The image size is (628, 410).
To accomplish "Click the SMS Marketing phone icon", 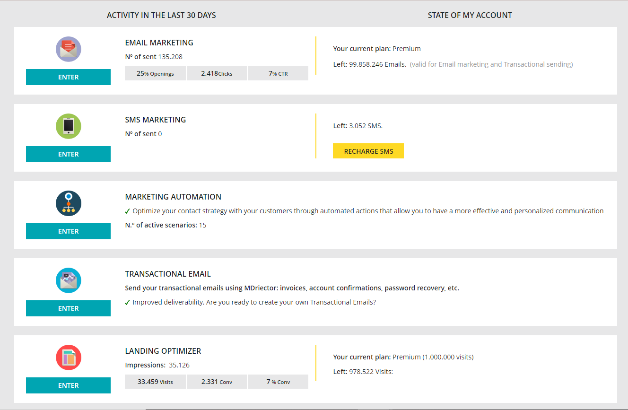I will pos(69,126).
